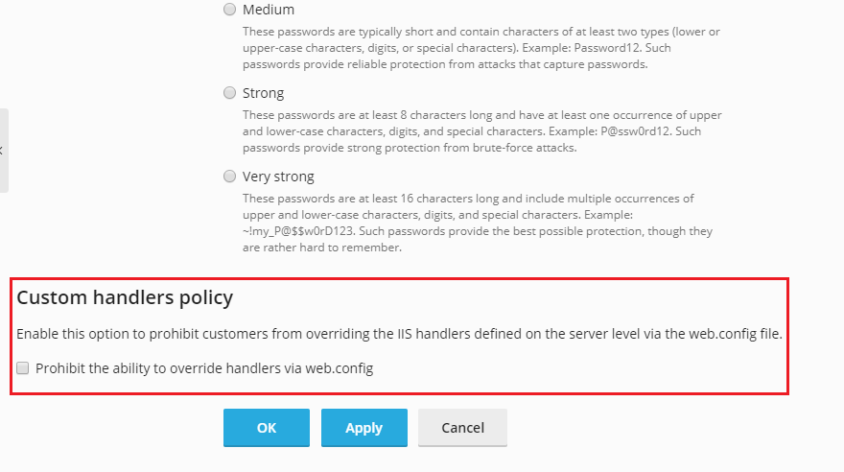Select the Very strong radio button
The width and height of the screenshot is (844, 472).
click(x=230, y=176)
